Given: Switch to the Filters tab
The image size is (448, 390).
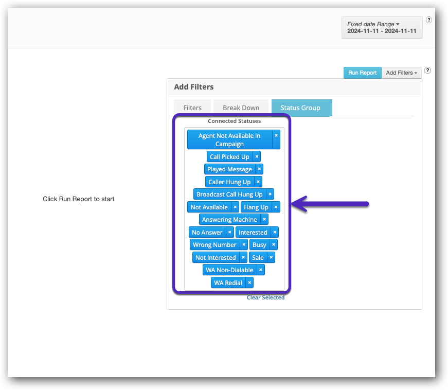Looking at the screenshot, I should pos(192,108).
